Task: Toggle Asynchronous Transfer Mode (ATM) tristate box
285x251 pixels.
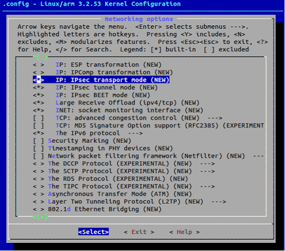Action: coord(39,194)
